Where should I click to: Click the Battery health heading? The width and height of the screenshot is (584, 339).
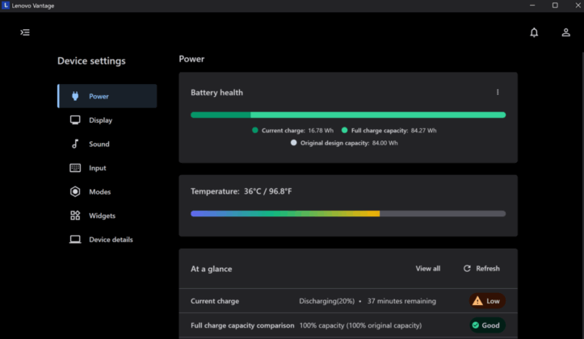tap(216, 92)
